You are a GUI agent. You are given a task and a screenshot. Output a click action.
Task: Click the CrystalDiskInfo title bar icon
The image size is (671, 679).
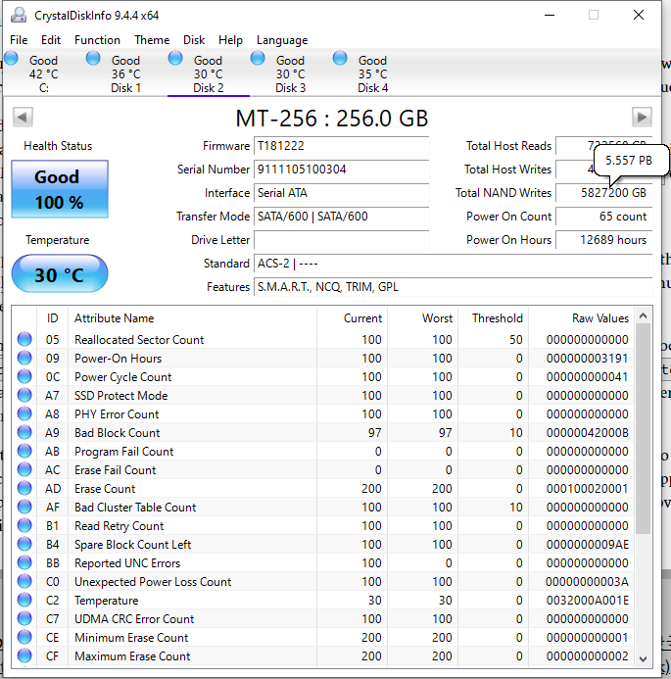point(19,15)
